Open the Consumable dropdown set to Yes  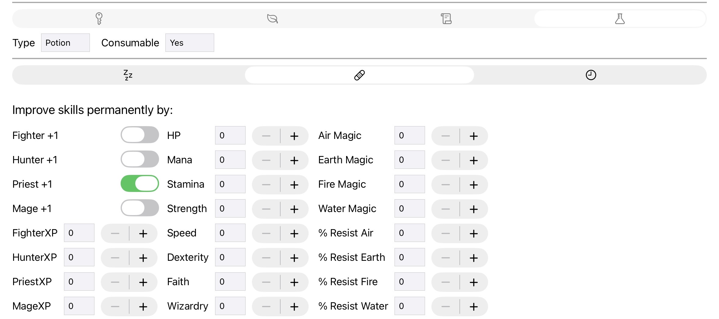click(x=189, y=42)
